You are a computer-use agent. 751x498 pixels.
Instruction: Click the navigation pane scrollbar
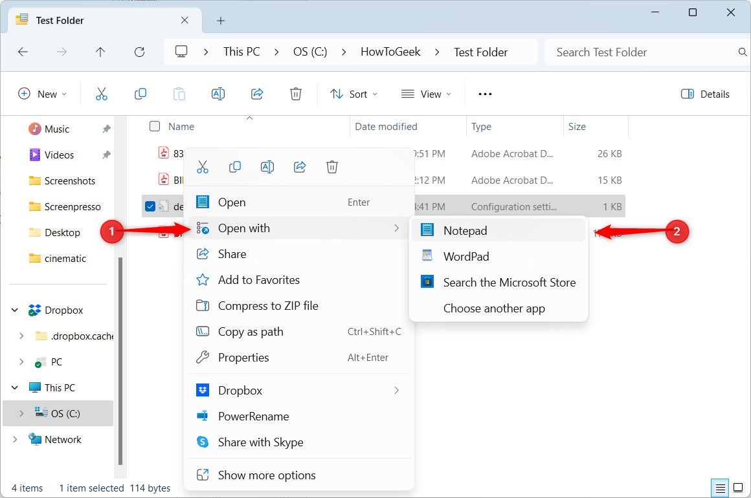click(120, 361)
